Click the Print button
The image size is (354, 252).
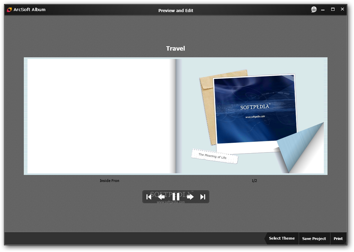point(338,239)
